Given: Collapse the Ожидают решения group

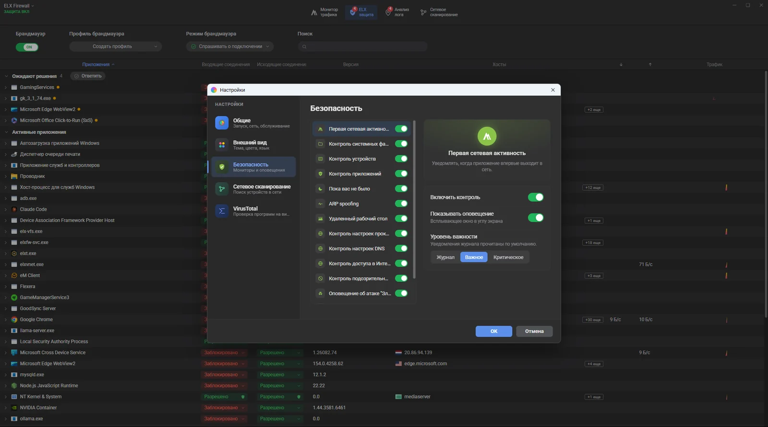Looking at the screenshot, I should coord(6,76).
